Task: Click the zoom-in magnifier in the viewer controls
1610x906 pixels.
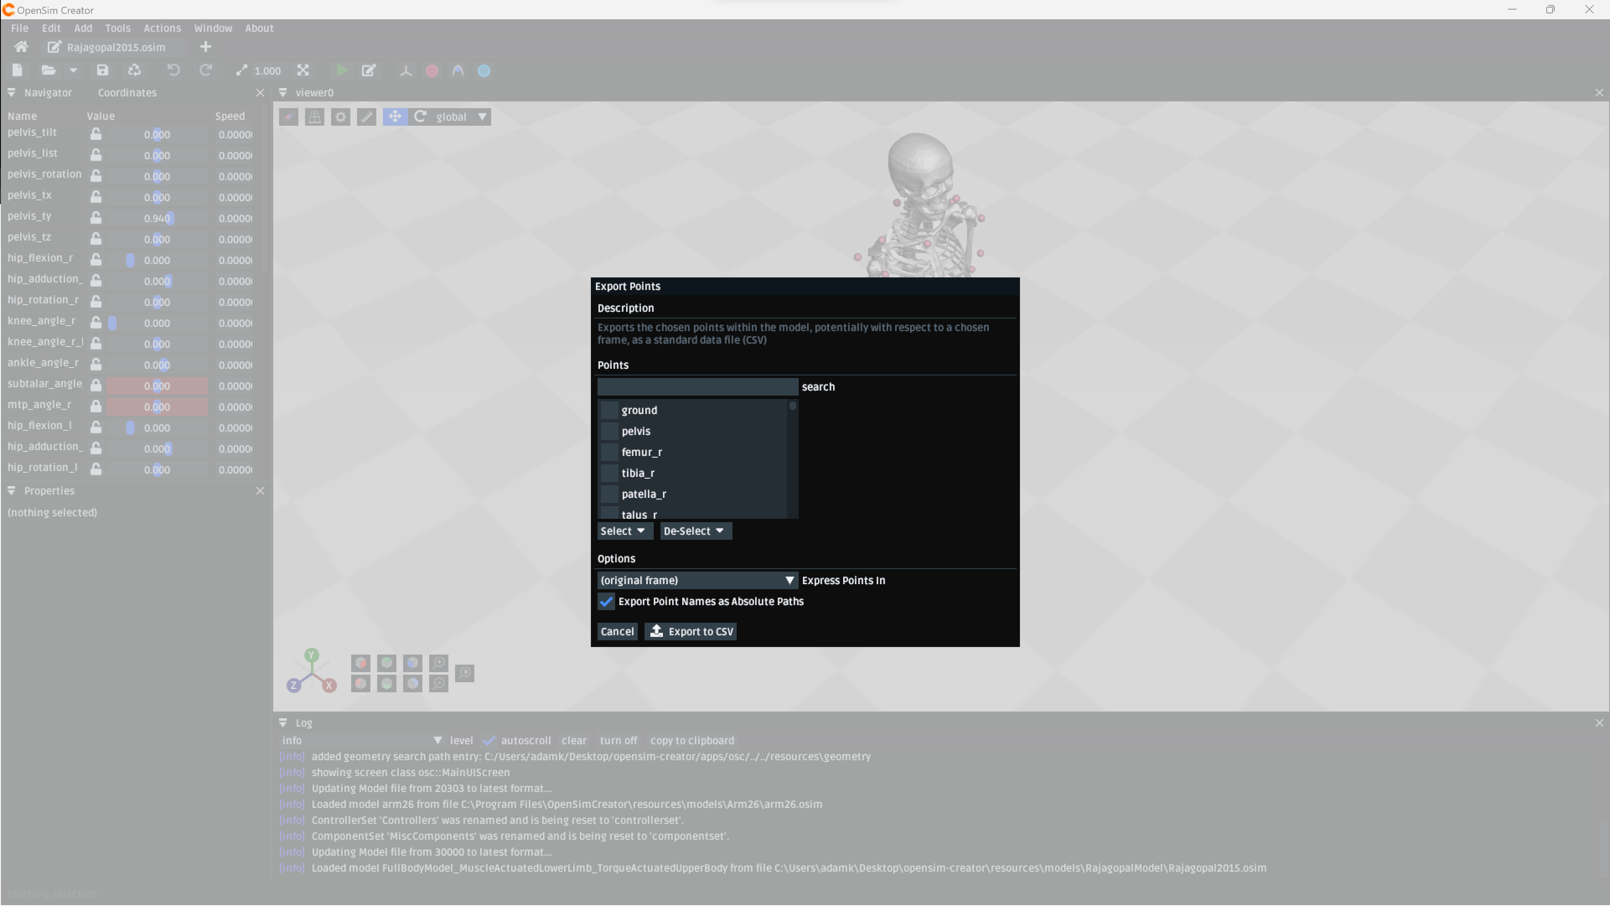Action: 439,662
